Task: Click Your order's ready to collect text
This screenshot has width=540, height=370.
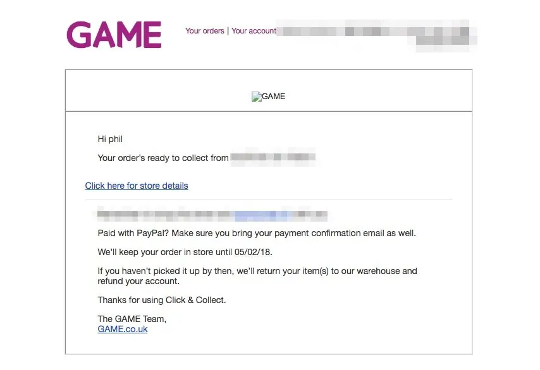Action: [x=163, y=158]
